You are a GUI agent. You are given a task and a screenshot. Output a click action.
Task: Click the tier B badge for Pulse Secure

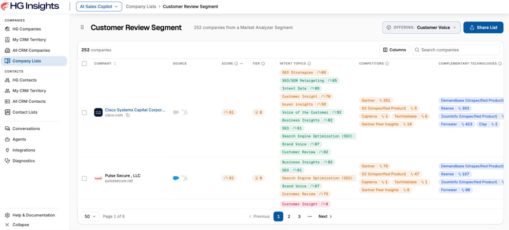pyautogui.click(x=258, y=178)
